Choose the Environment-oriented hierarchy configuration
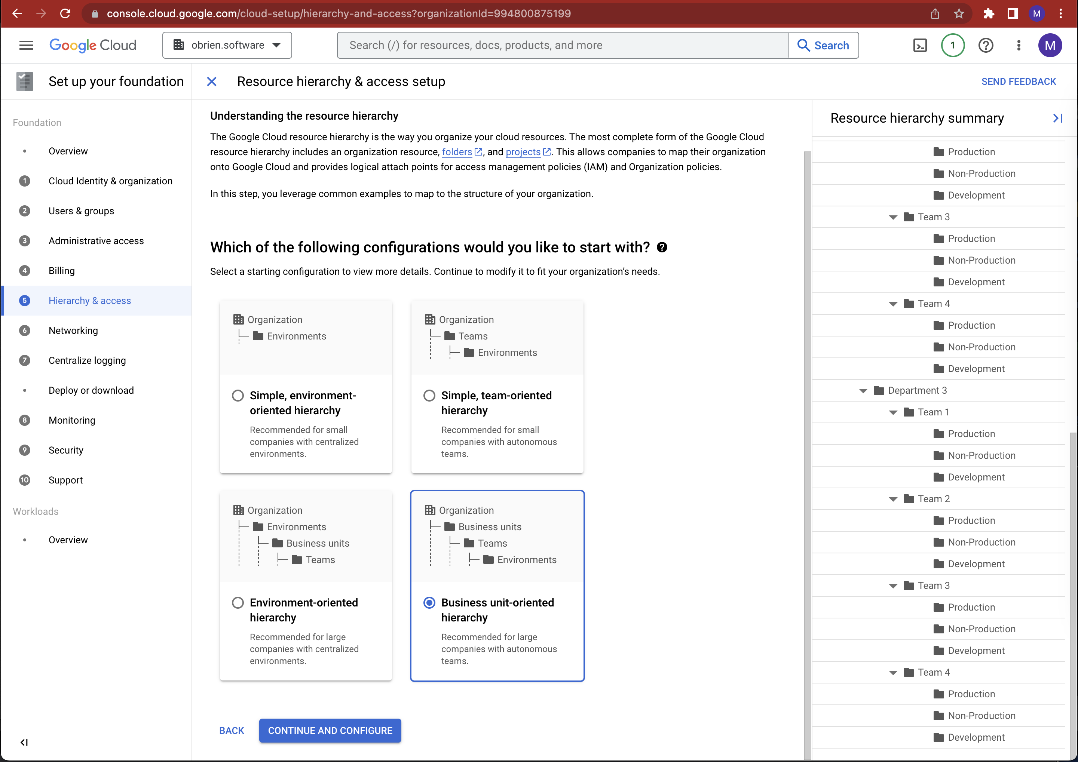 pyautogui.click(x=238, y=603)
